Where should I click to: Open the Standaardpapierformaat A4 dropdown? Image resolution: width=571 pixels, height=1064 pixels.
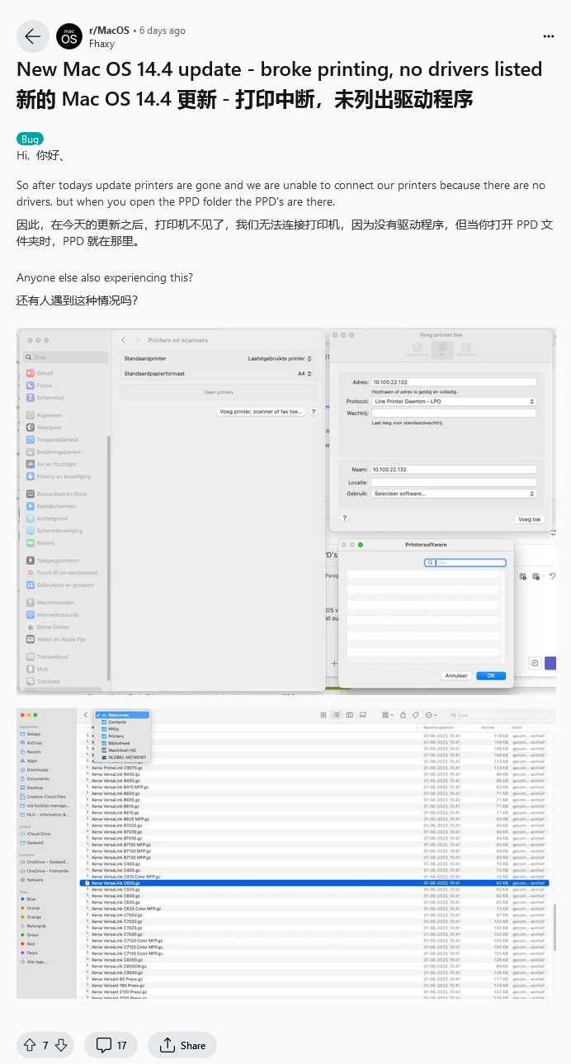click(306, 374)
